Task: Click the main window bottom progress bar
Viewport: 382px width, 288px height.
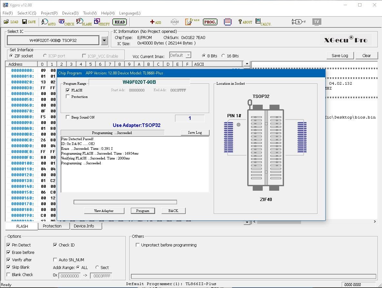Action: [254, 276]
